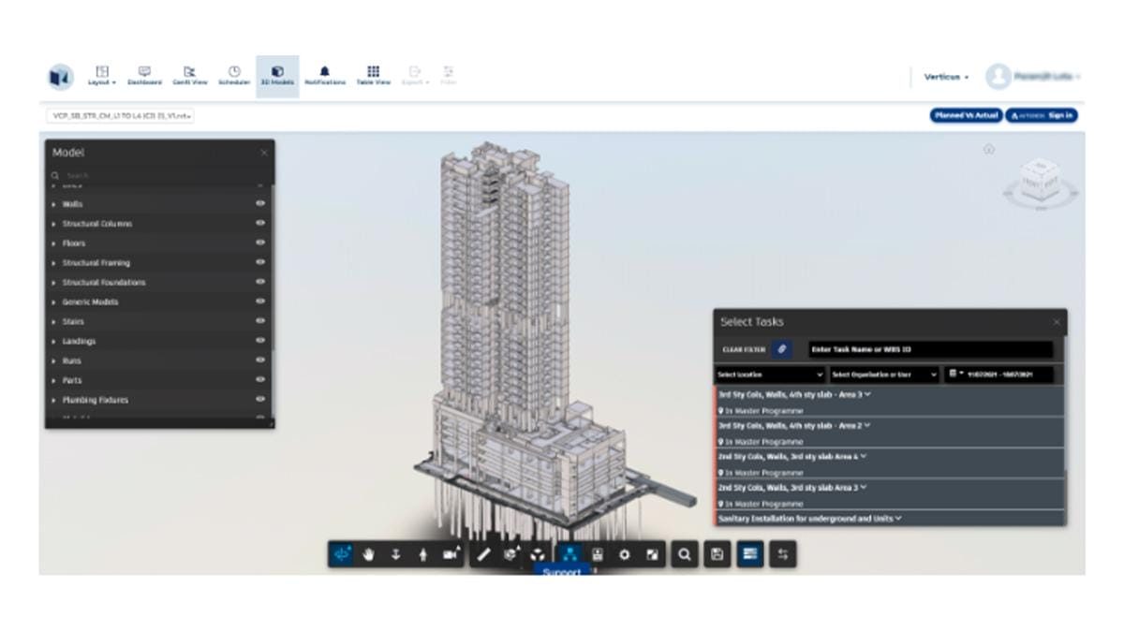The height and width of the screenshot is (632, 1124).
Task: Click the Planned Vs Actual button
Action: (966, 115)
